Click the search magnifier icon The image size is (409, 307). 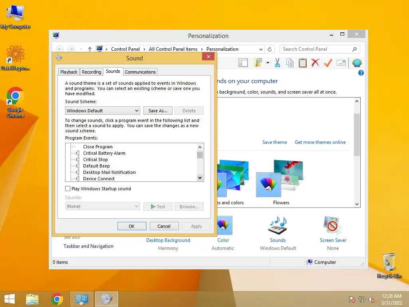[355, 49]
